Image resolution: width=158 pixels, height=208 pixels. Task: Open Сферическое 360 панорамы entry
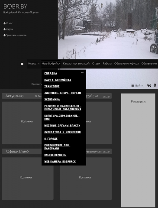click(57, 147)
